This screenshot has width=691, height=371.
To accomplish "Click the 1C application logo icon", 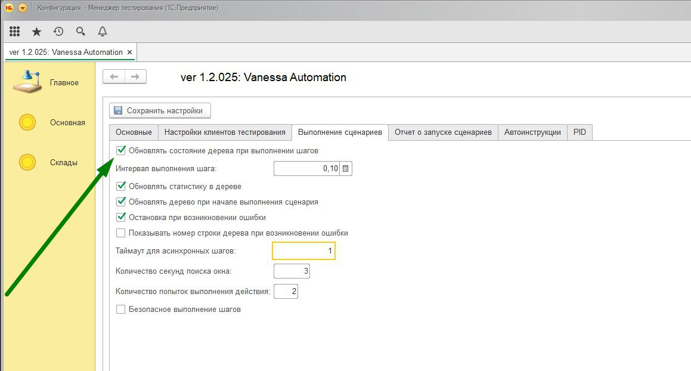I will click(9, 8).
